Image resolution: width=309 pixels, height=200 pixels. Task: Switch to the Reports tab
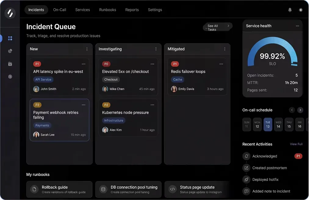tap(132, 10)
